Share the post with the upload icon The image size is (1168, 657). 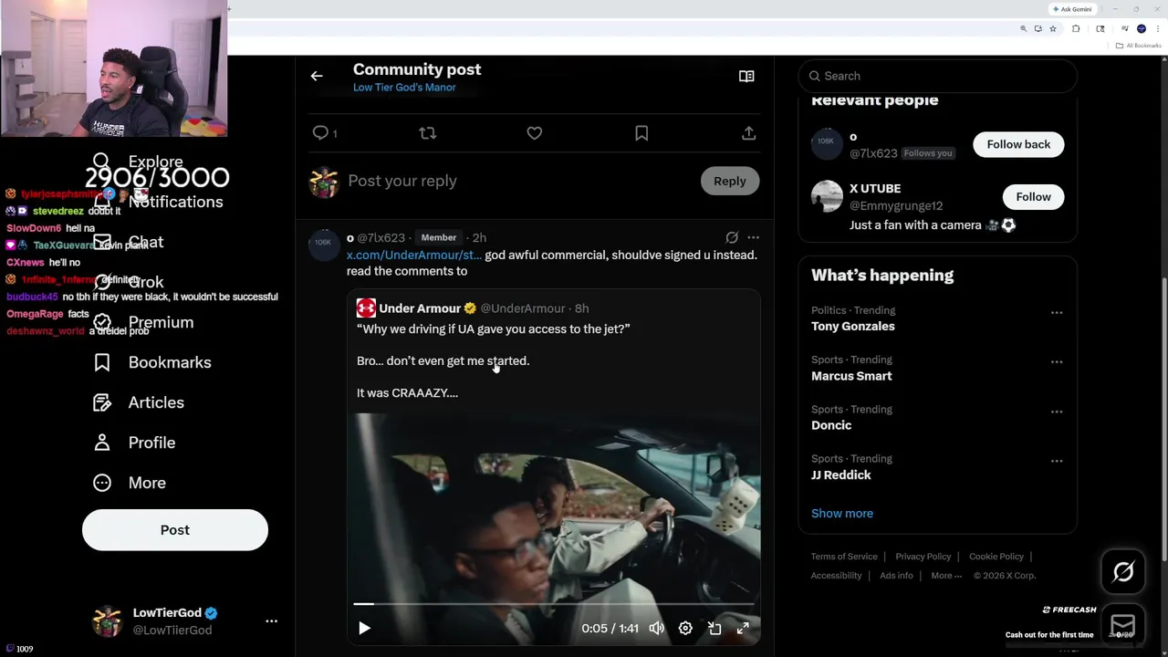pos(748,133)
